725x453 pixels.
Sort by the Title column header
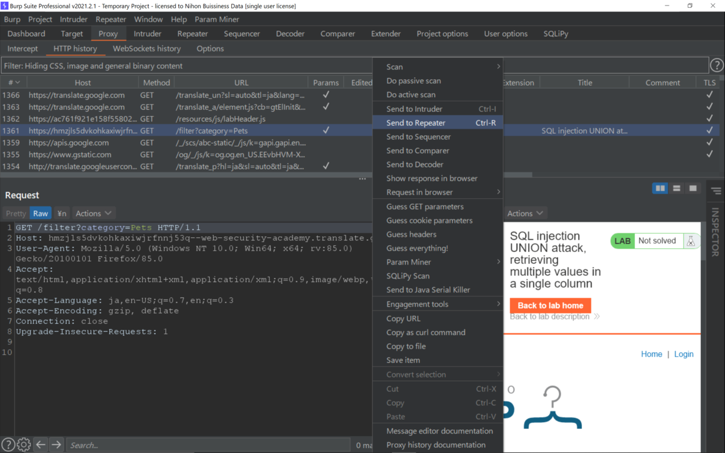[585, 82]
